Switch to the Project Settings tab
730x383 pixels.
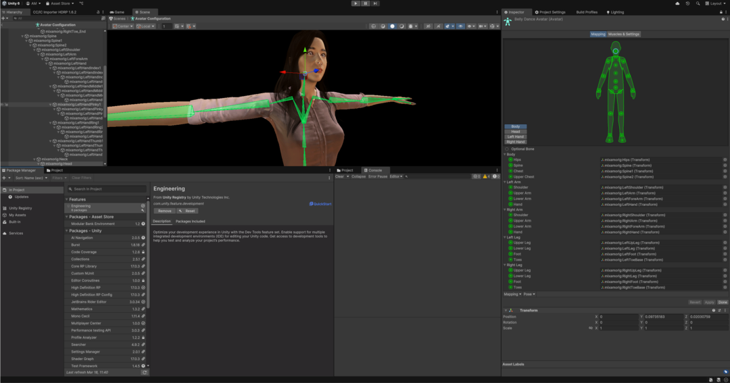pyautogui.click(x=550, y=12)
